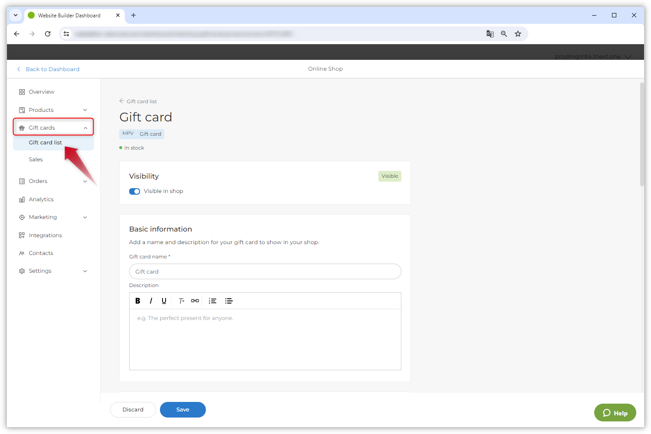Open Sales under Gift cards
The image size is (651, 434).
tap(36, 160)
